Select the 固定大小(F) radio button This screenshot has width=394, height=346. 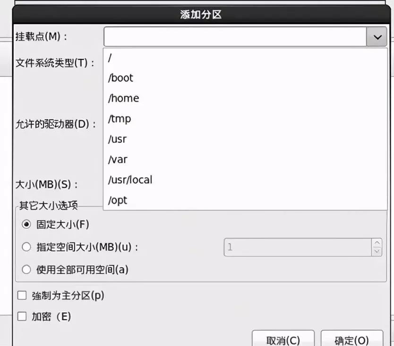coord(26,224)
